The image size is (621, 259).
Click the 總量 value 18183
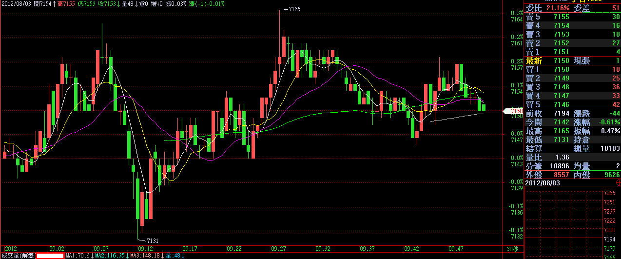610,148
